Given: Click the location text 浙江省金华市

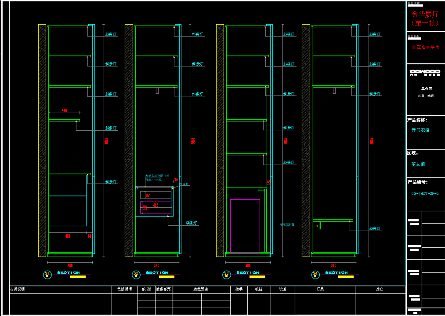Looking at the screenshot, I should coord(426,47).
